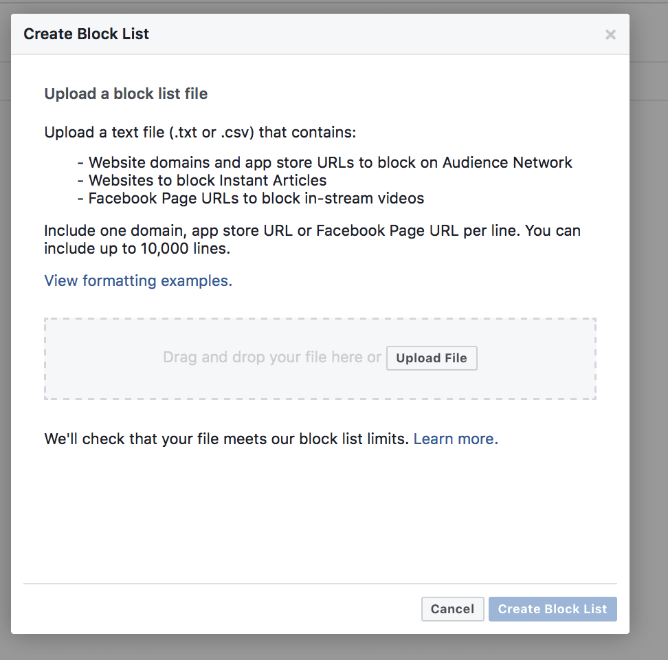Click Cancel to abandon the upload
Image resolution: width=668 pixels, height=660 pixels.
452,608
